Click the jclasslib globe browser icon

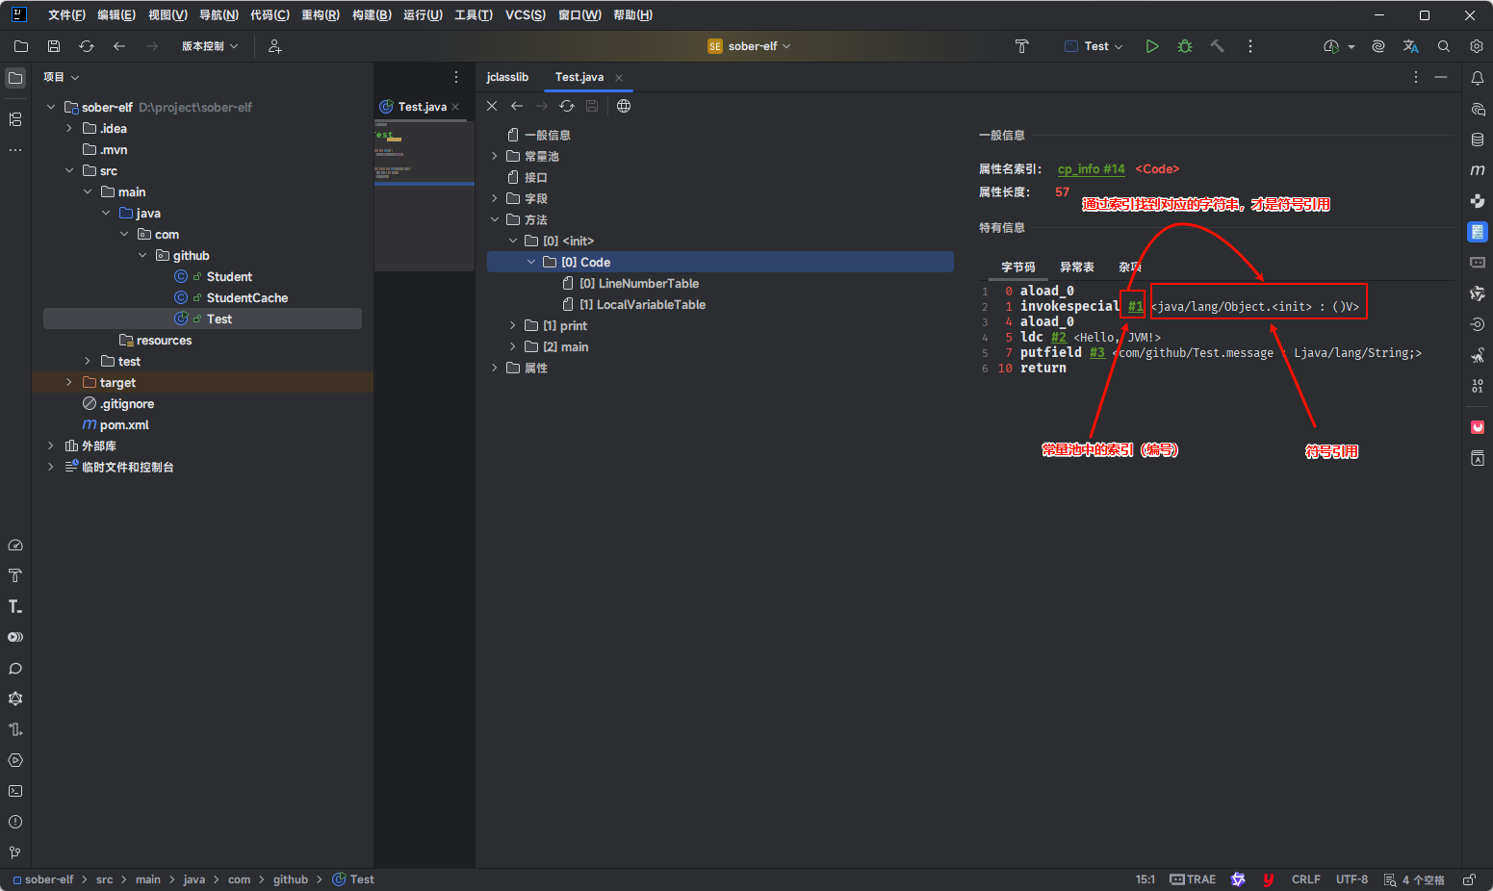point(624,106)
